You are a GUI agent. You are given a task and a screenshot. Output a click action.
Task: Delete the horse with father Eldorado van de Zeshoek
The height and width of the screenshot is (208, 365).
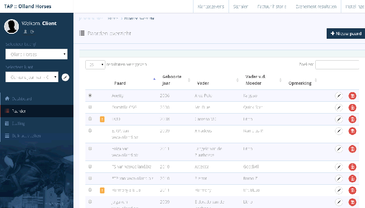point(352,202)
